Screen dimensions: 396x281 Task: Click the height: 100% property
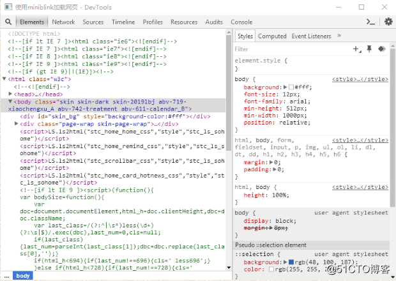click(x=266, y=195)
